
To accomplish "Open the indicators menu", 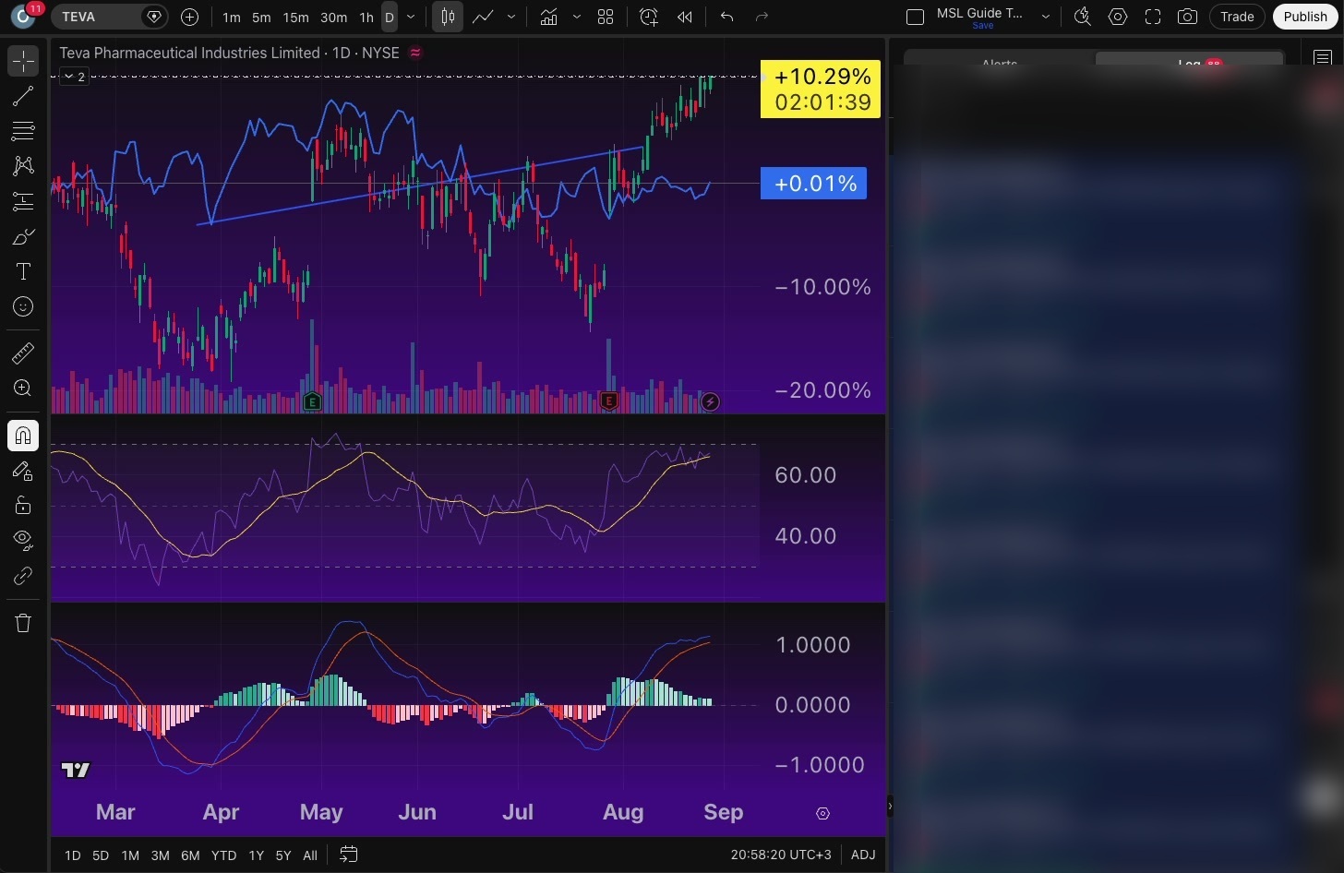I will (x=549, y=17).
